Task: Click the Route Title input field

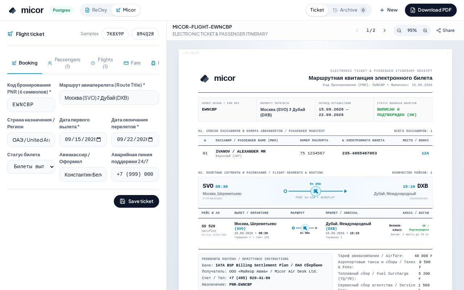Action: pyautogui.click(x=109, y=98)
